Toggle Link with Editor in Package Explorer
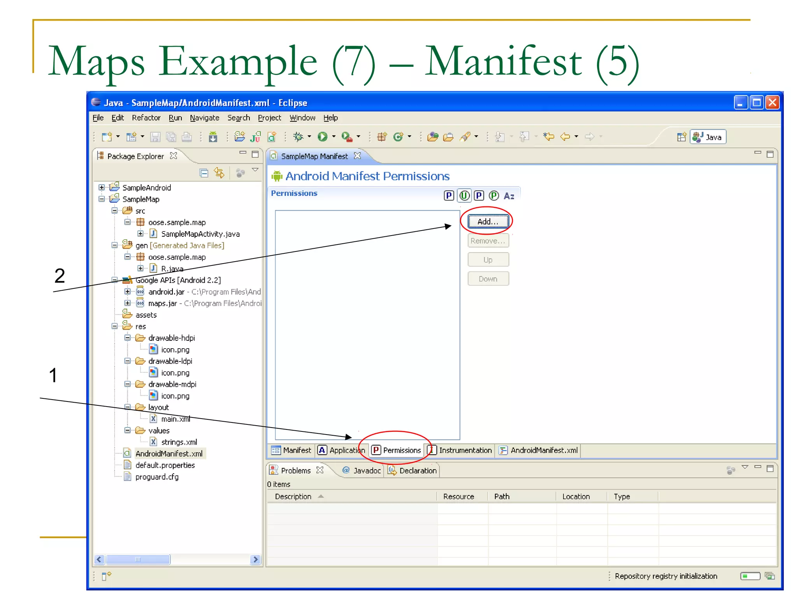The image size is (797, 597). 219,173
